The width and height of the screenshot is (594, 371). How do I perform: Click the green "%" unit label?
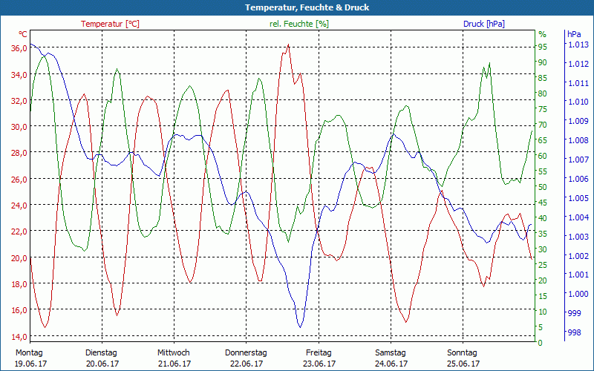click(543, 34)
